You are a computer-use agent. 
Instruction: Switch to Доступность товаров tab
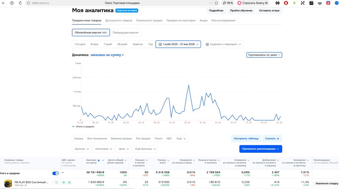pos(119,20)
